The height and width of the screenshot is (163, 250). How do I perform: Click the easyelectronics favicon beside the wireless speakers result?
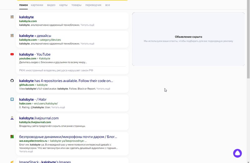[12, 137]
